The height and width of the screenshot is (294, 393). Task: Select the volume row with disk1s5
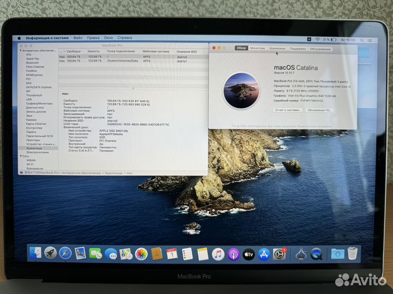click(x=133, y=57)
